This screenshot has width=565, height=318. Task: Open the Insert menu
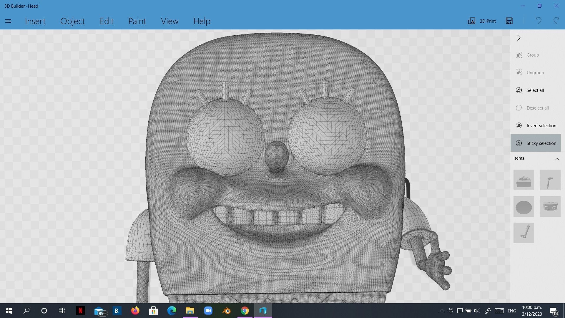(x=35, y=21)
